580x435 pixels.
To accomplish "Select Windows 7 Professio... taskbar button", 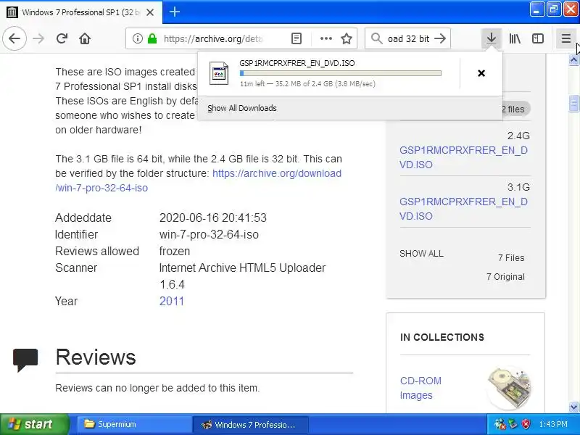I will tap(251, 424).
